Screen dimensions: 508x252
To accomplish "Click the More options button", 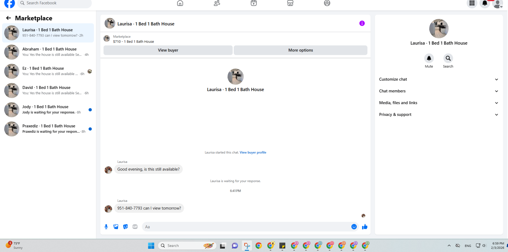I will pyautogui.click(x=300, y=50).
